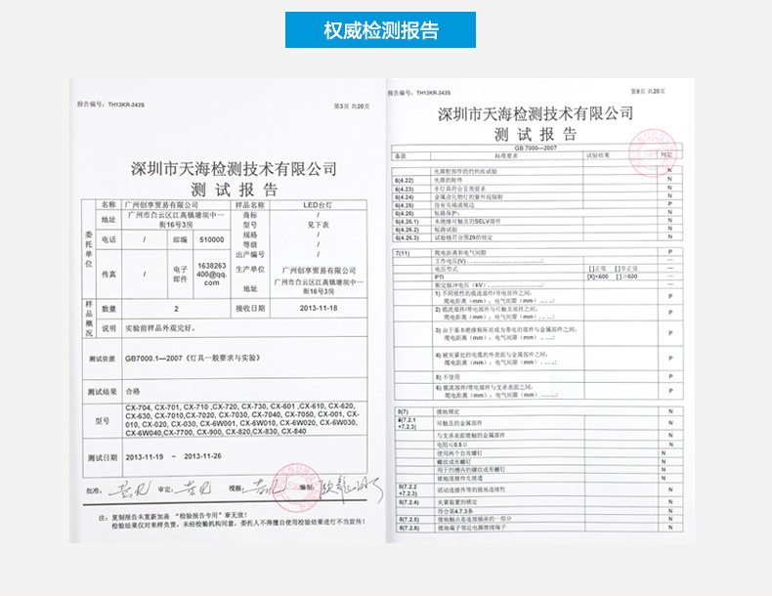The width and height of the screenshot is (772, 596).
Task: Click clause 6(4.26.3) cell
Action: point(407,237)
